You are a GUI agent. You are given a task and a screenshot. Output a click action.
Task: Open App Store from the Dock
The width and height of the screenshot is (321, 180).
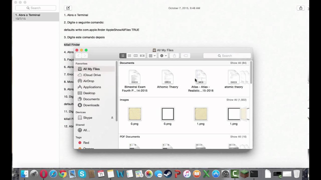click(x=216, y=174)
